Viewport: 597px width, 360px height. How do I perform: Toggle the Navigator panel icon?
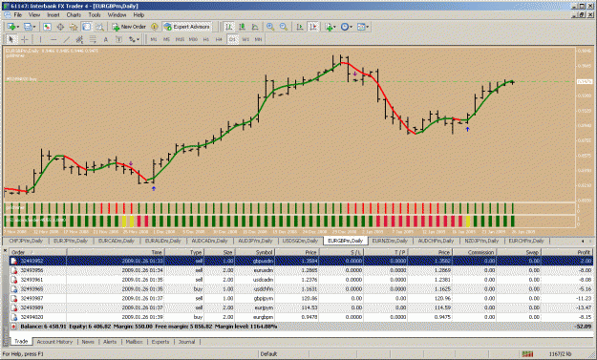click(x=74, y=27)
